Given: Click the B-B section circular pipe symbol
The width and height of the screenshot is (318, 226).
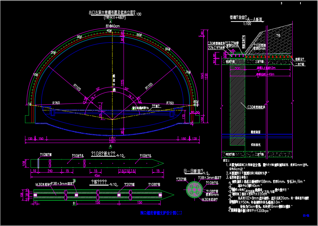Looking at the screenshot, I should click(x=194, y=189).
